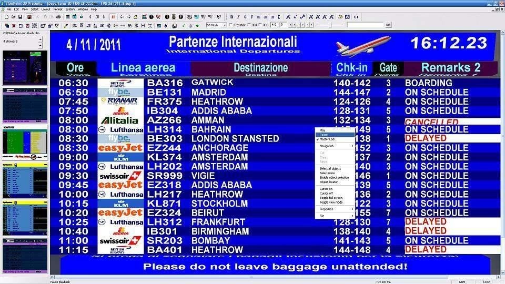The height and width of the screenshot is (284, 505).
Task: Select the last show thumbnail in sidebar
Action: (25, 256)
